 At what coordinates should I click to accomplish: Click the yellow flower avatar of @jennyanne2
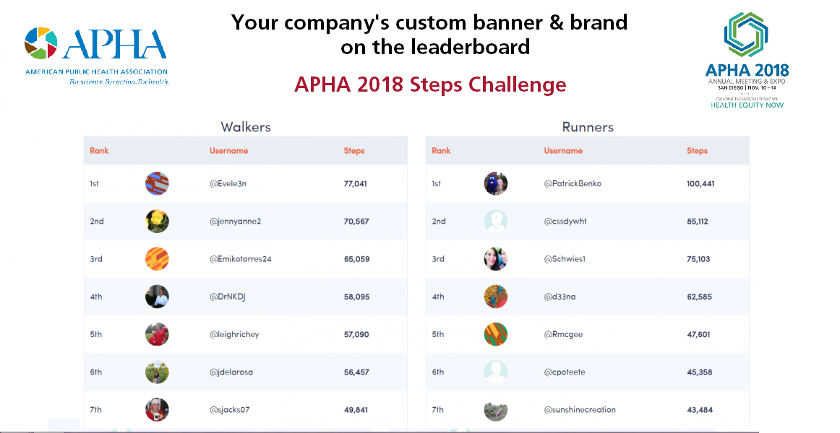[157, 221]
